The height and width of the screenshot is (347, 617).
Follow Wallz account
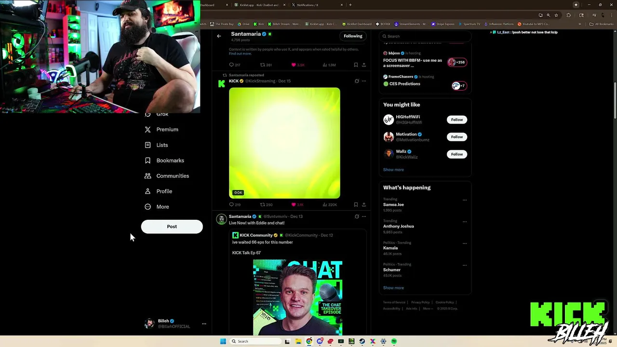click(x=457, y=154)
